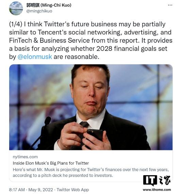Open the @mingchikuo handle

click(39, 11)
